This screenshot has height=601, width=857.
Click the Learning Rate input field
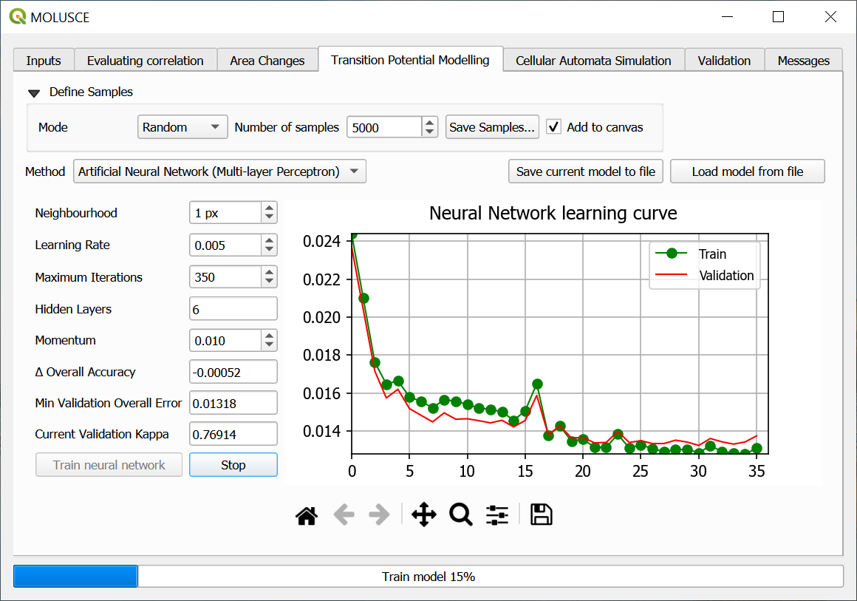click(225, 245)
